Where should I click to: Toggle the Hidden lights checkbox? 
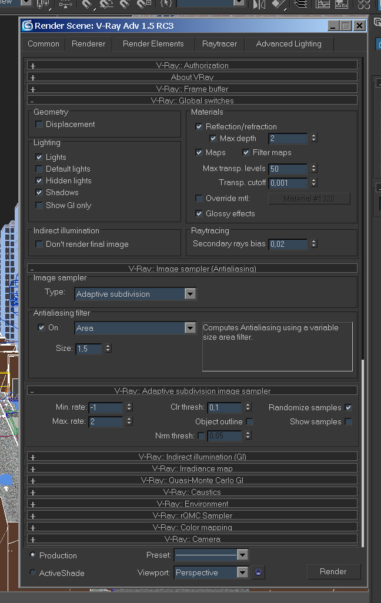click(x=39, y=180)
